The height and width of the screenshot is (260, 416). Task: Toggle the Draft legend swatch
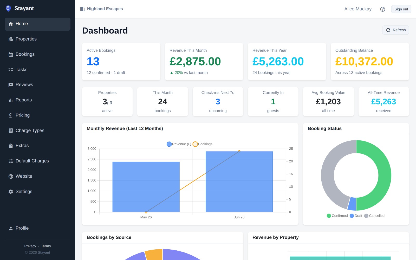352,216
